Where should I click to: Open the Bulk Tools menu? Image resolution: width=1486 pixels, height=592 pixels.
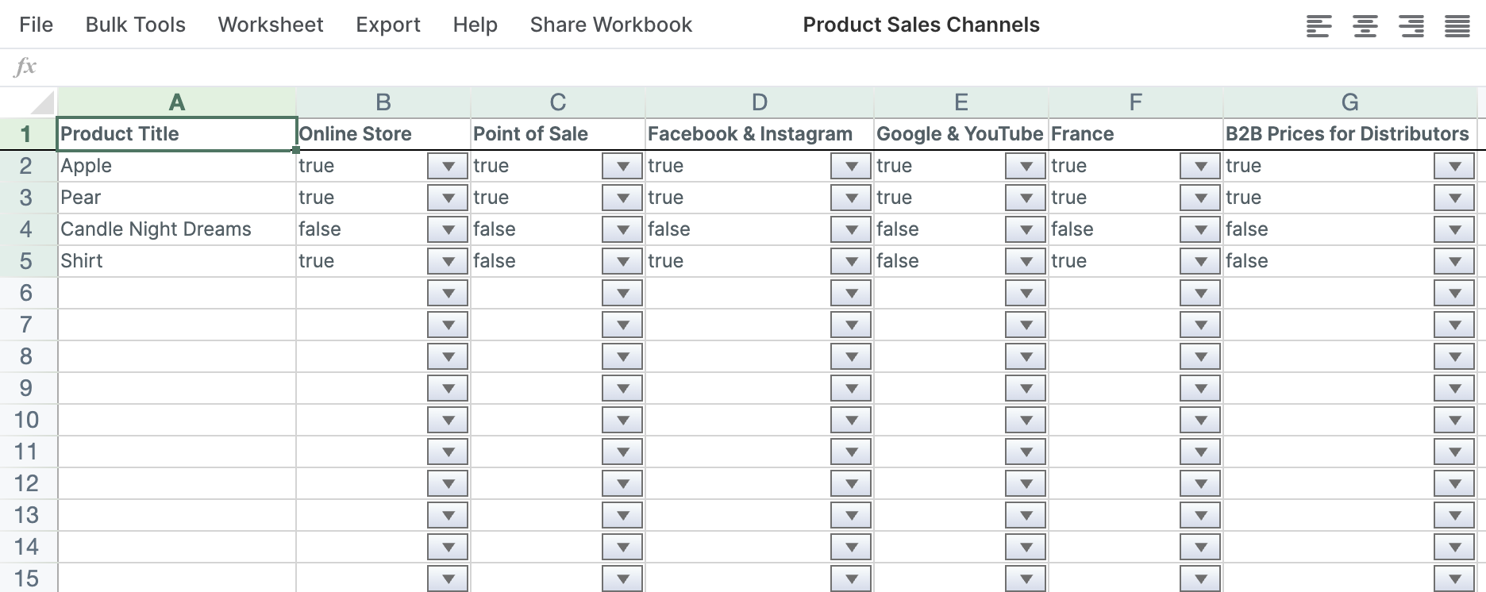tap(135, 25)
